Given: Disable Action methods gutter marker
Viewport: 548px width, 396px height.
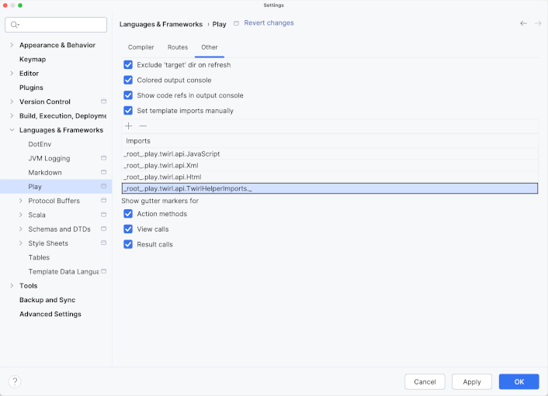Looking at the screenshot, I should (129, 214).
